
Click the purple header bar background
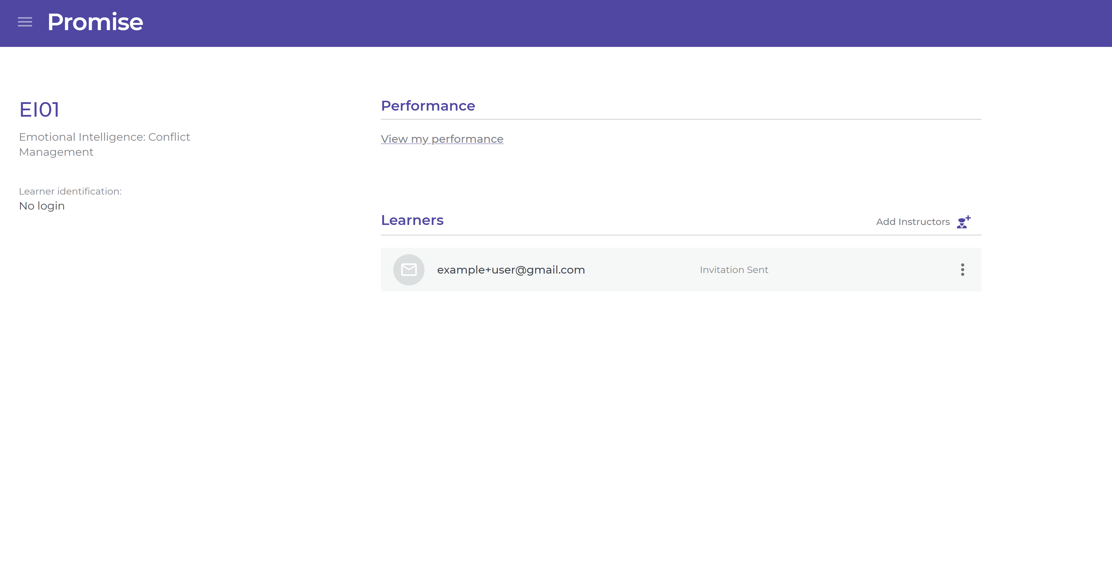pyautogui.click(x=604, y=23)
